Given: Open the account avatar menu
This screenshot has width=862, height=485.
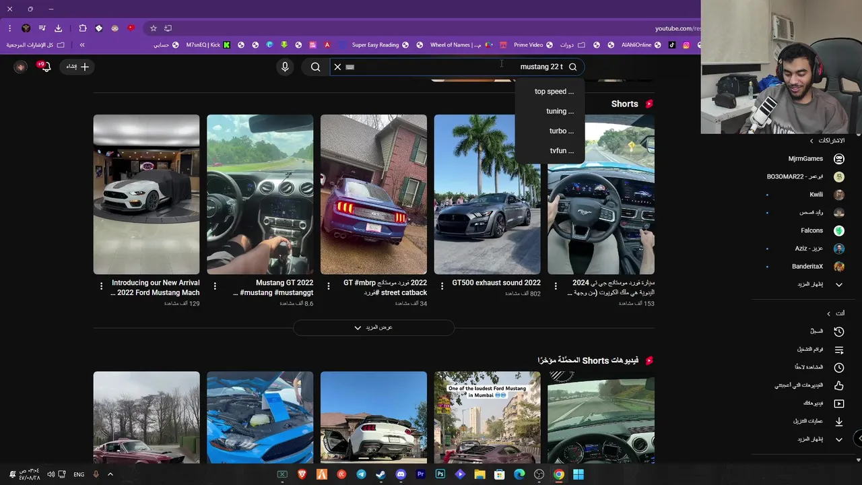Looking at the screenshot, I should pos(20,67).
